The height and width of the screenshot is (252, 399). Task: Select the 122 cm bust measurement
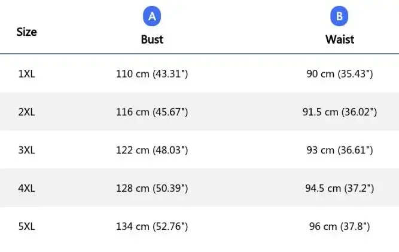point(152,150)
